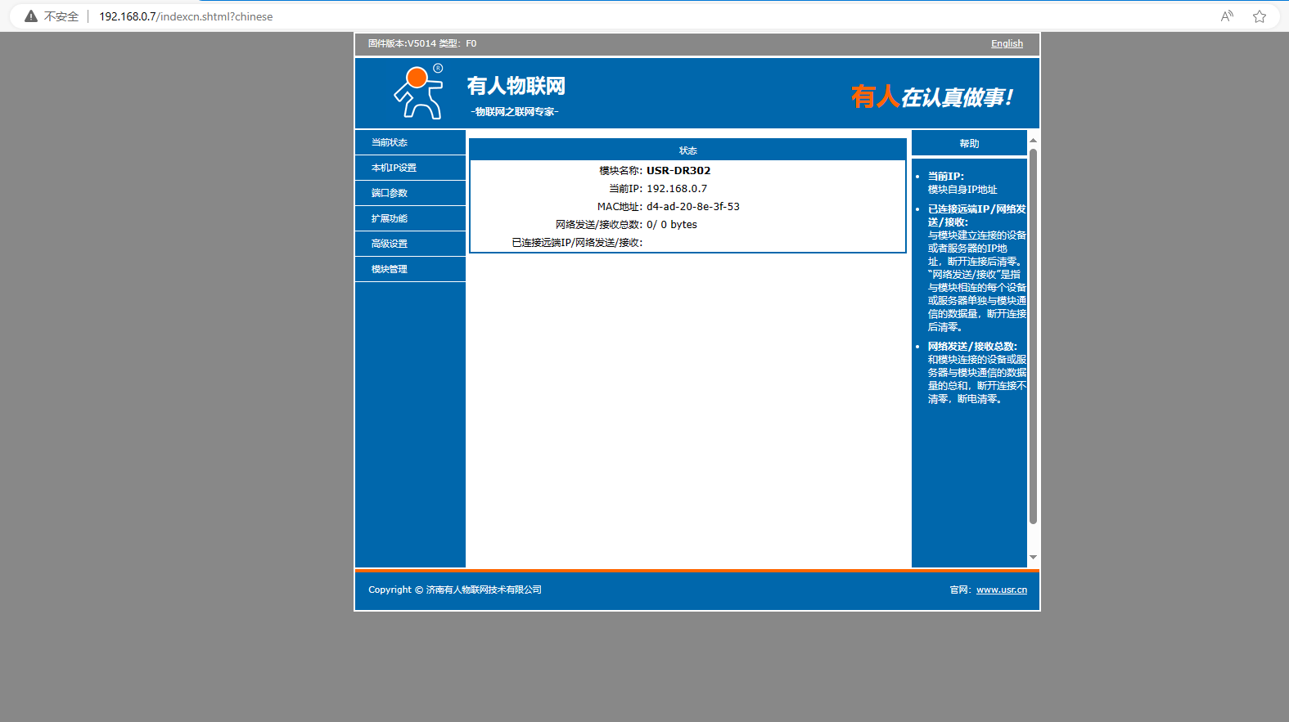This screenshot has width=1289, height=722.
Task: Click the 已连接远端IP/网络发送/接收 status label
Action: (x=577, y=243)
